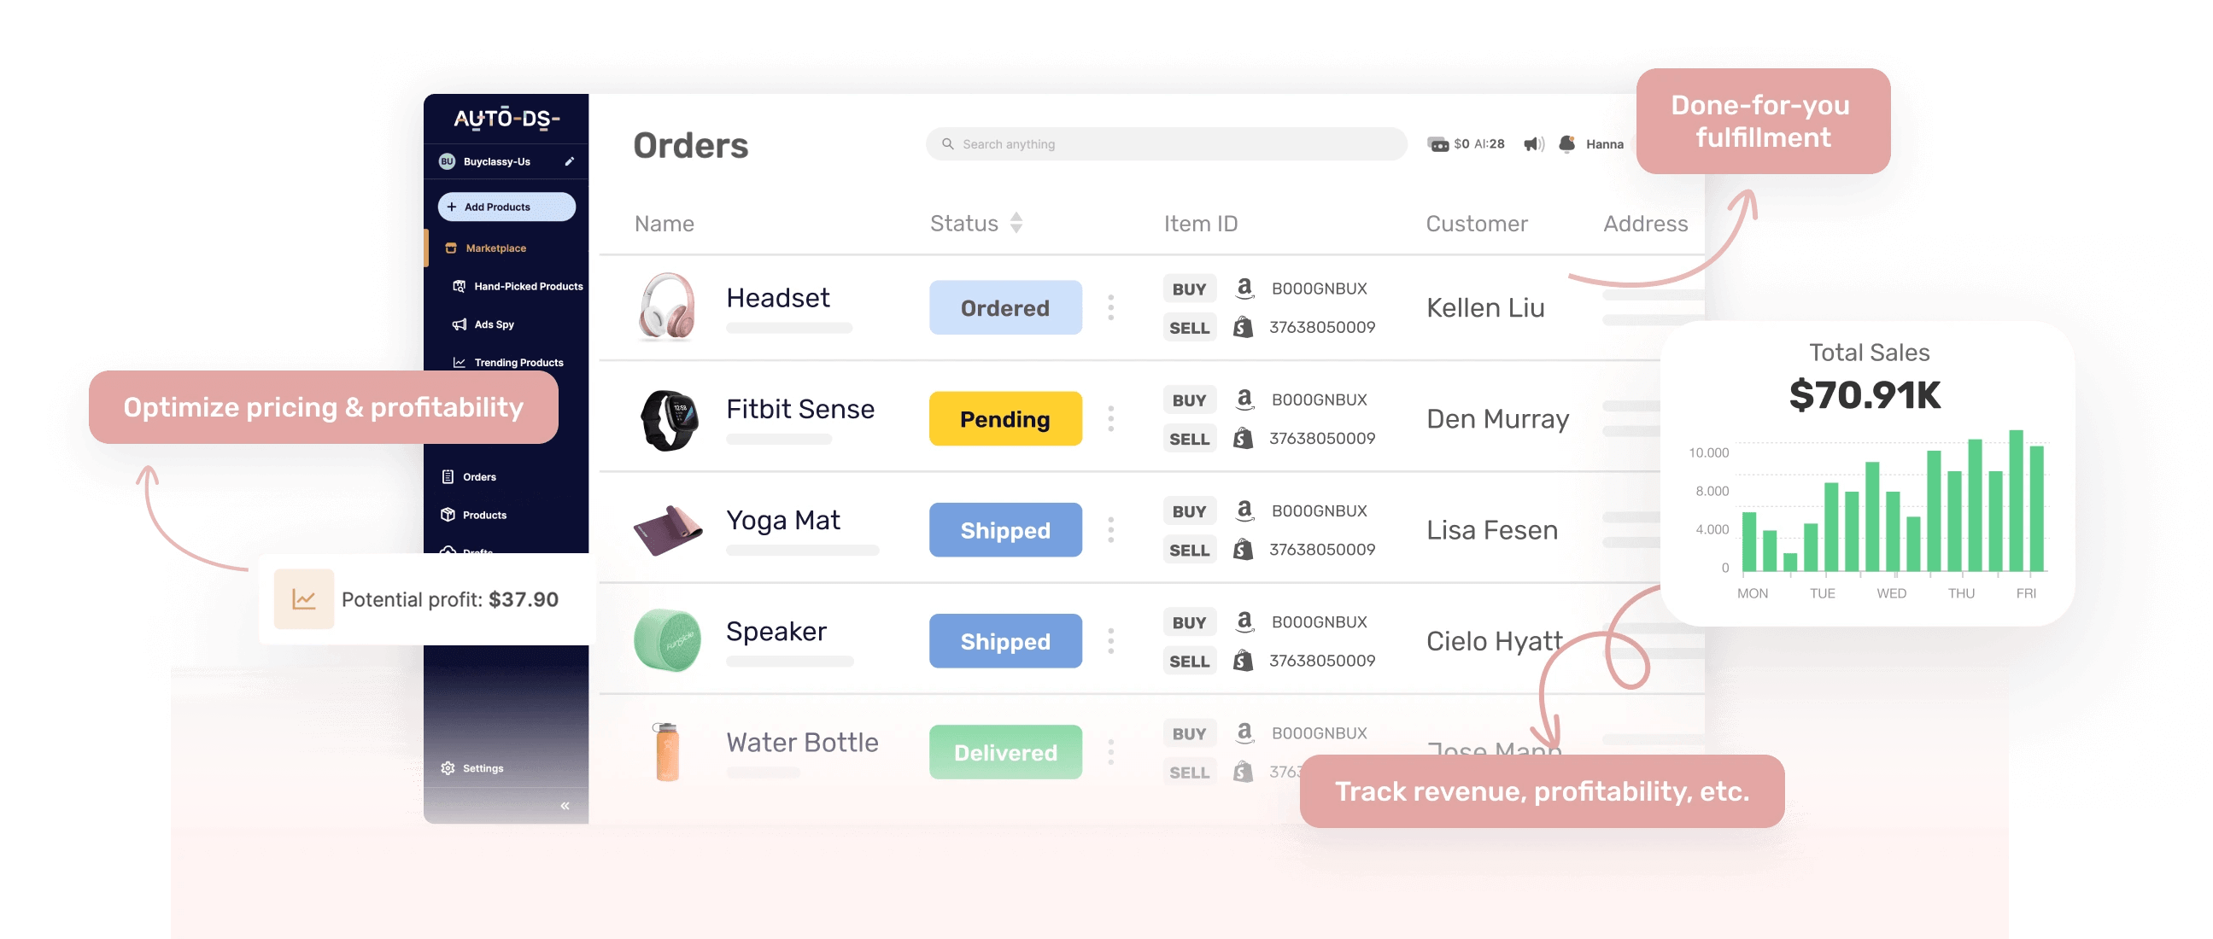
Task: Click the Settings gear icon in sidebar
Action: pos(448,768)
